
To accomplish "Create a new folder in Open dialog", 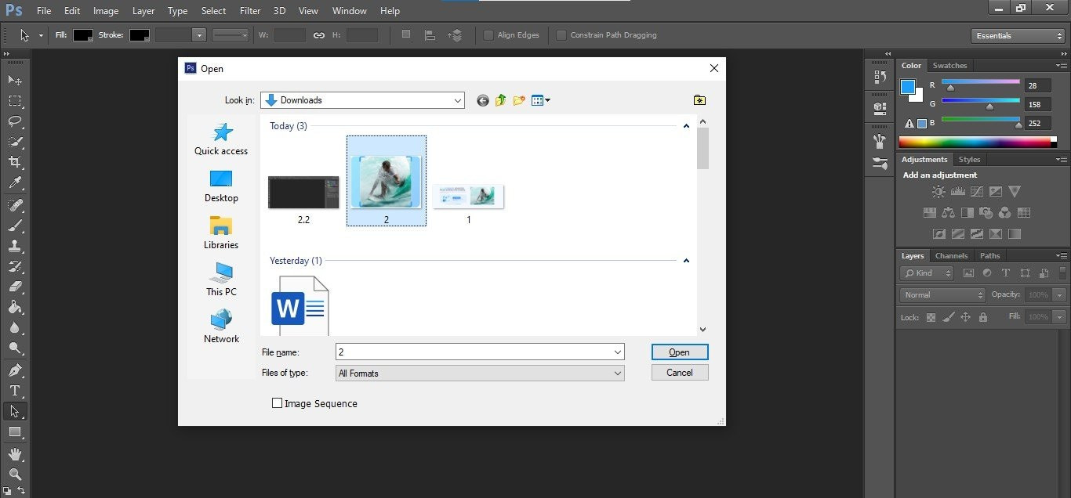I will [519, 100].
